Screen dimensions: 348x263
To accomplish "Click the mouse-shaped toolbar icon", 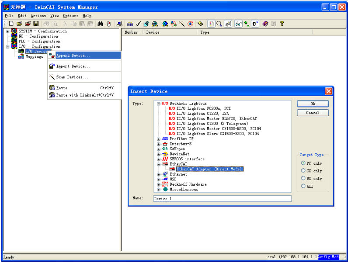I will click(109, 24).
